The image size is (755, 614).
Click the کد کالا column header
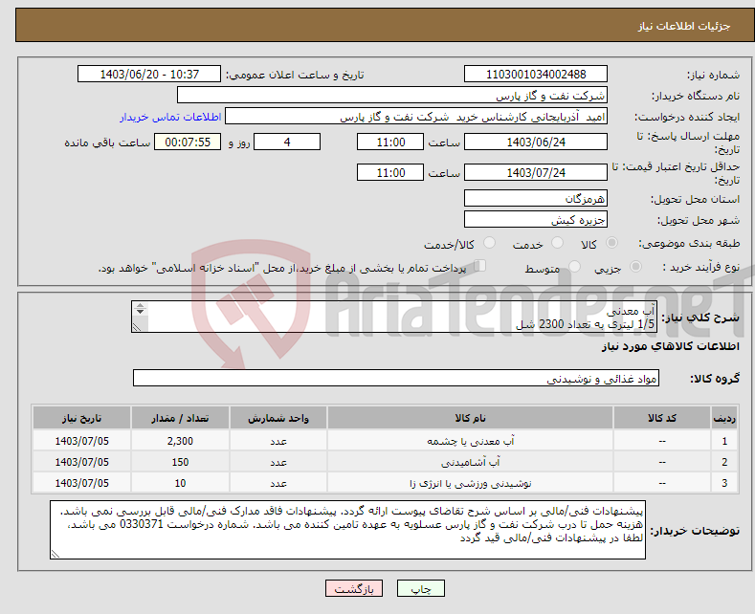(x=661, y=418)
